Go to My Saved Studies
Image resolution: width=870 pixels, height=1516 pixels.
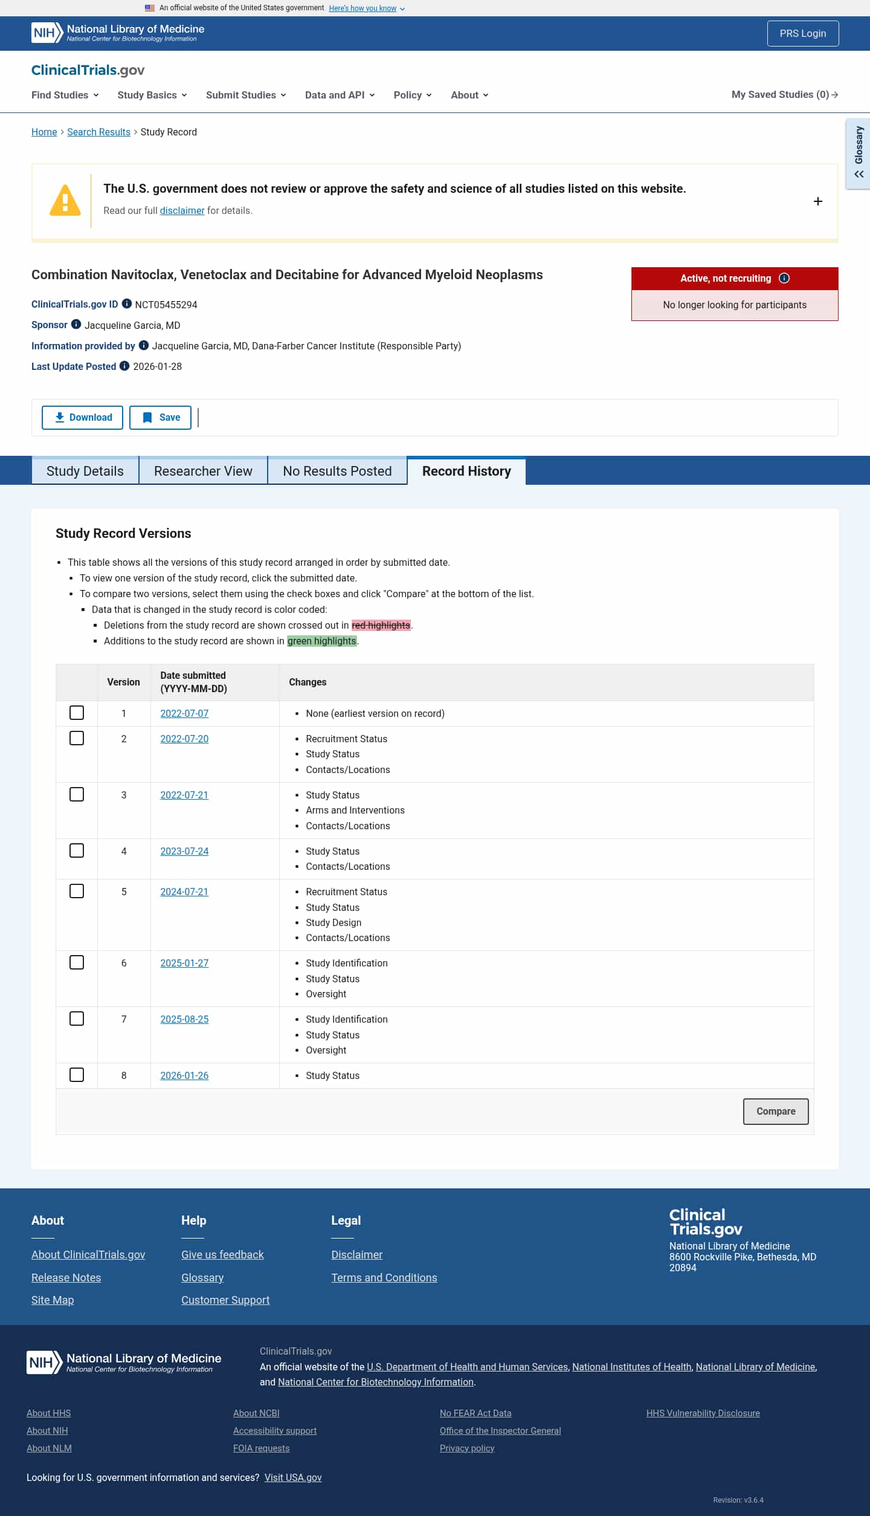point(785,94)
